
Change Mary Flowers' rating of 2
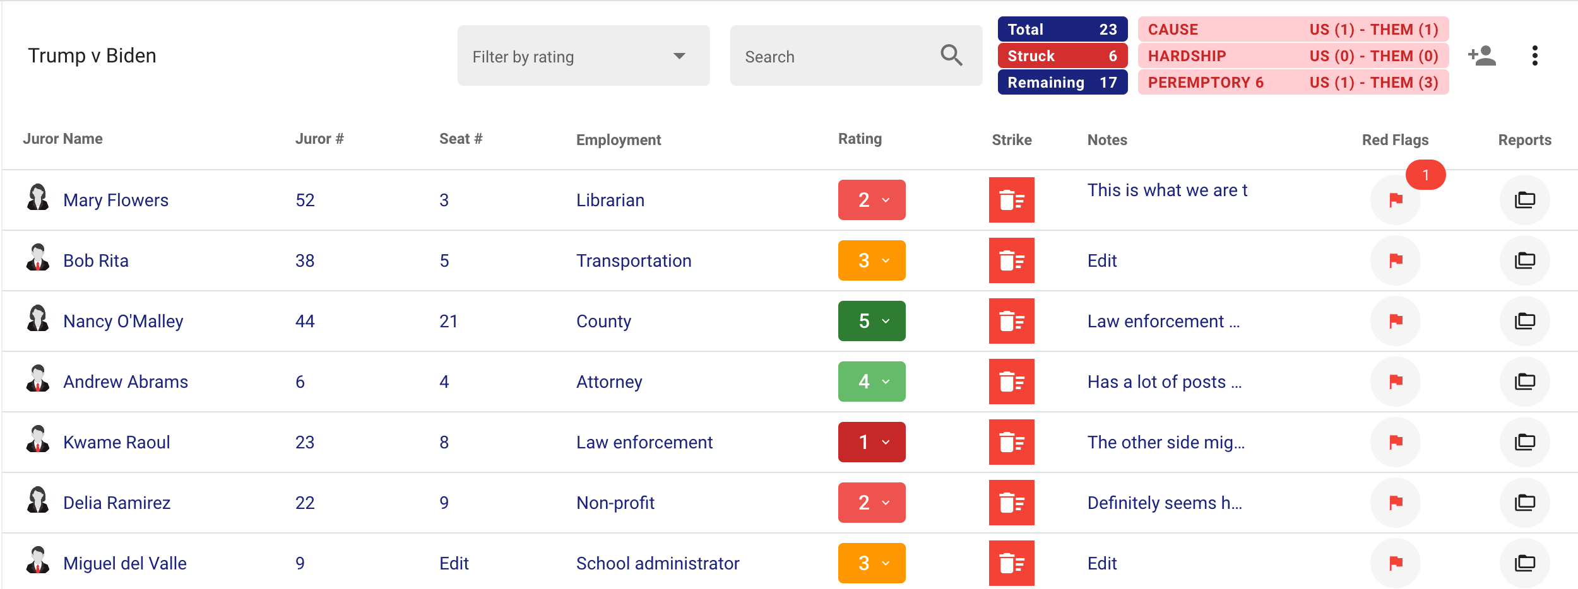coord(872,200)
